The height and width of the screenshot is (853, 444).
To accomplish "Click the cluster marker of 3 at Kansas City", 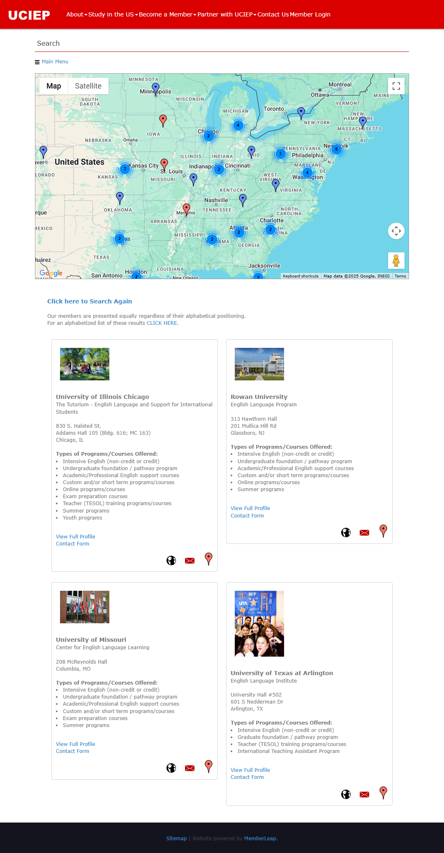I will [x=125, y=169].
